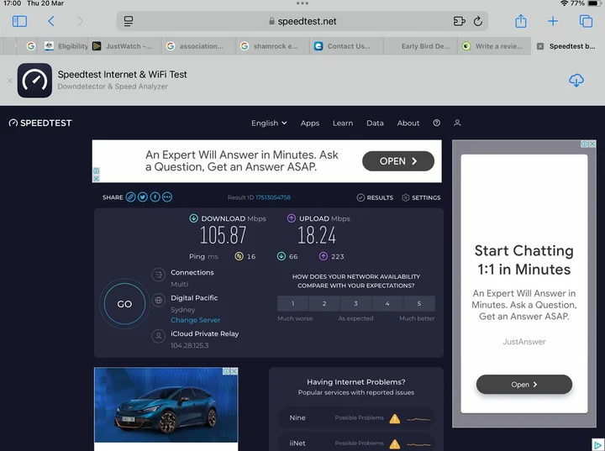Click the help question mark icon
Screen dimensions: 605x451
[x=437, y=123]
